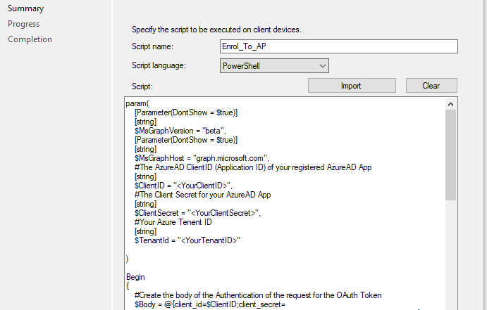Select the Completion wizard step
This screenshot has width=487, height=310.
30,39
